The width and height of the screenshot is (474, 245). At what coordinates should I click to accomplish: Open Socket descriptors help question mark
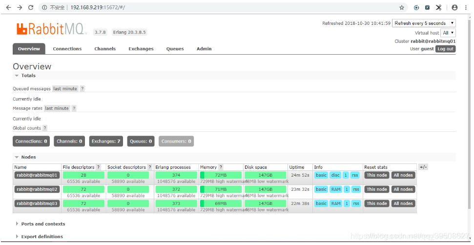(x=149, y=167)
